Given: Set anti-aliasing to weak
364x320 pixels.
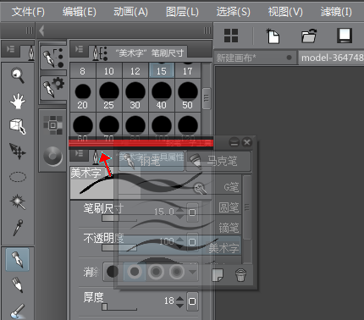Looking at the screenshot, I should (x=135, y=272).
